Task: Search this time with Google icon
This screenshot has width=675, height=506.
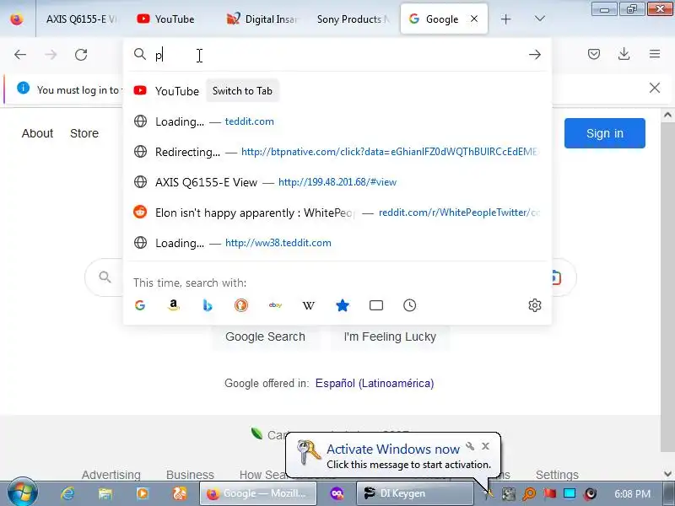Action: [140, 305]
